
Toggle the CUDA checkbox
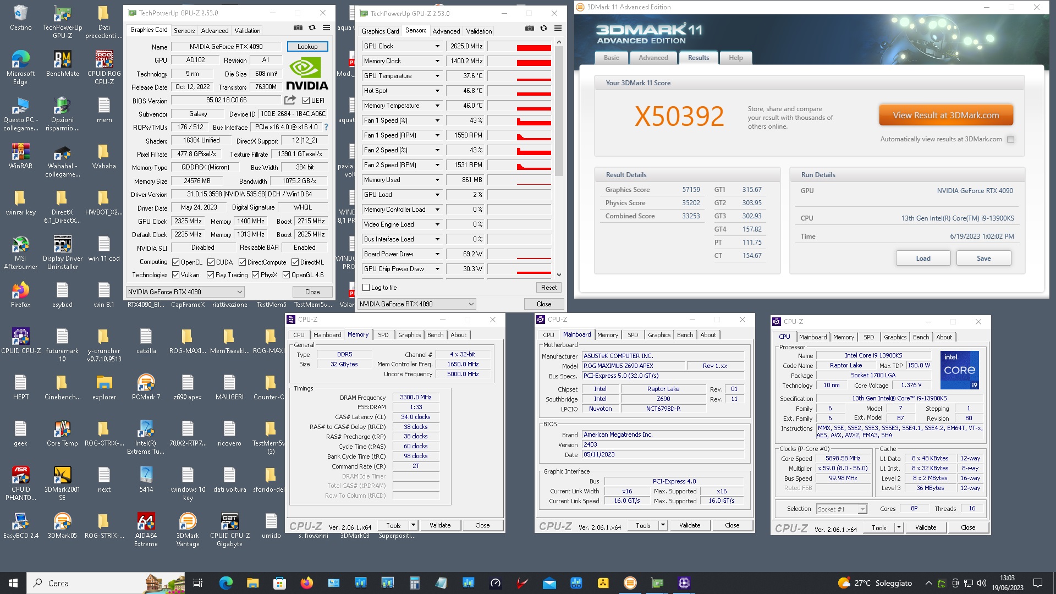(211, 262)
